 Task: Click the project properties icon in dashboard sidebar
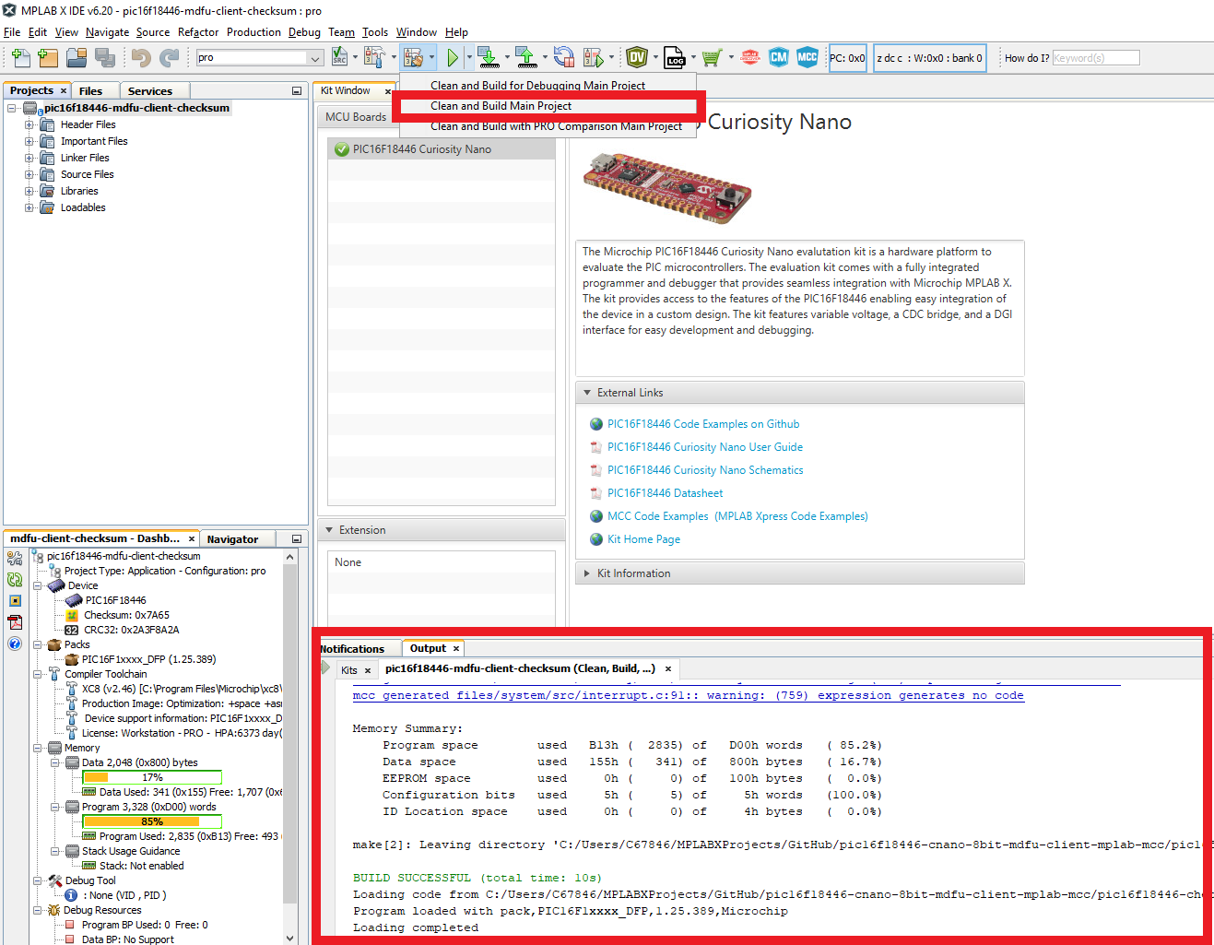[x=15, y=558]
